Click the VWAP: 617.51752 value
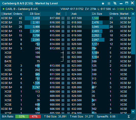 (72, 9)
